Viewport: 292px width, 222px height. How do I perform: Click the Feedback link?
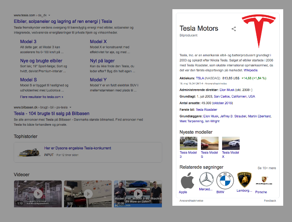point(270,200)
